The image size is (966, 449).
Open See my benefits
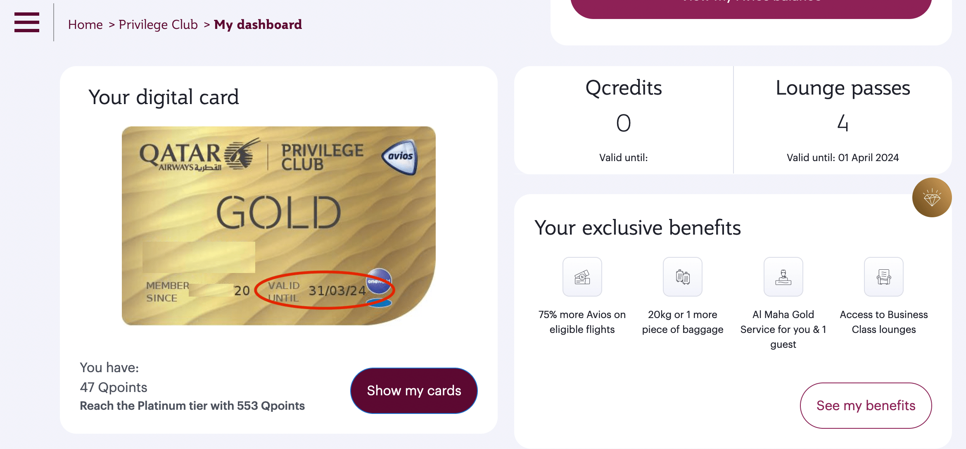pos(866,405)
